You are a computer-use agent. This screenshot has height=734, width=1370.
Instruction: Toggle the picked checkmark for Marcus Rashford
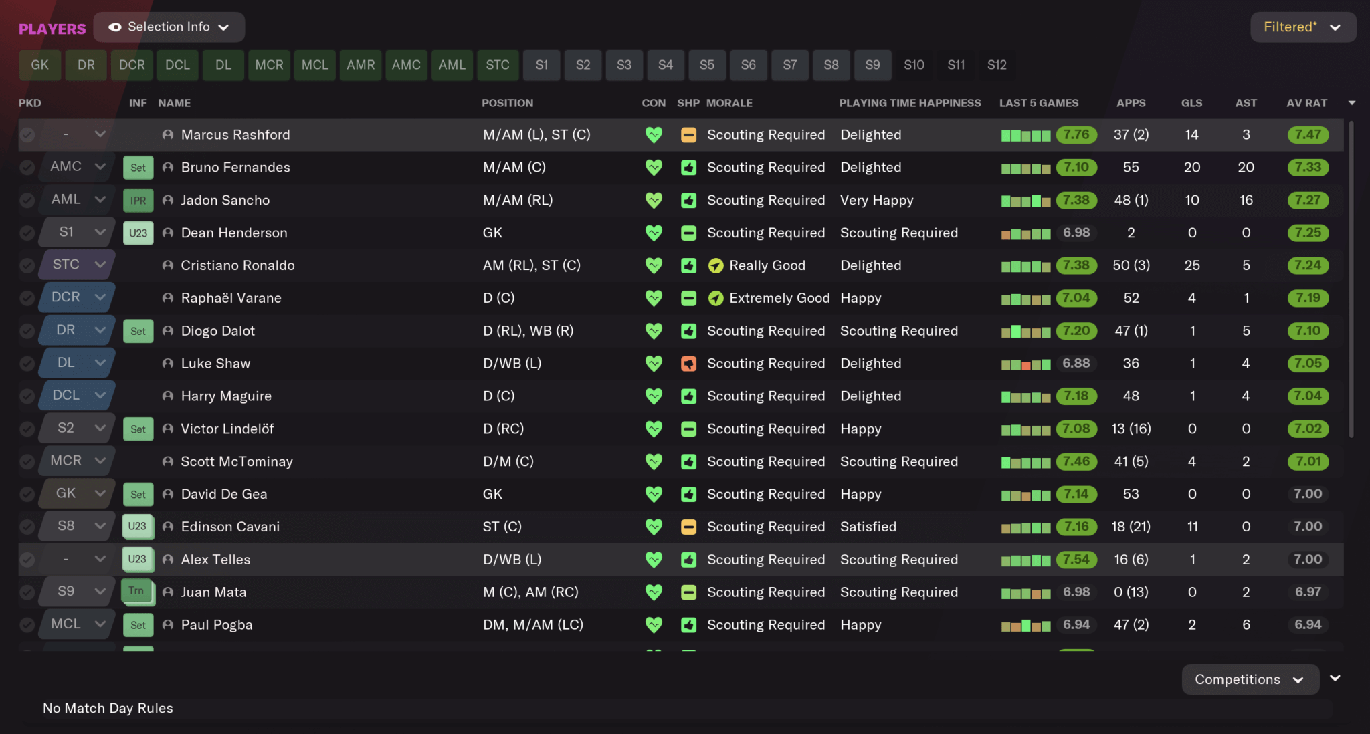coord(27,135)
